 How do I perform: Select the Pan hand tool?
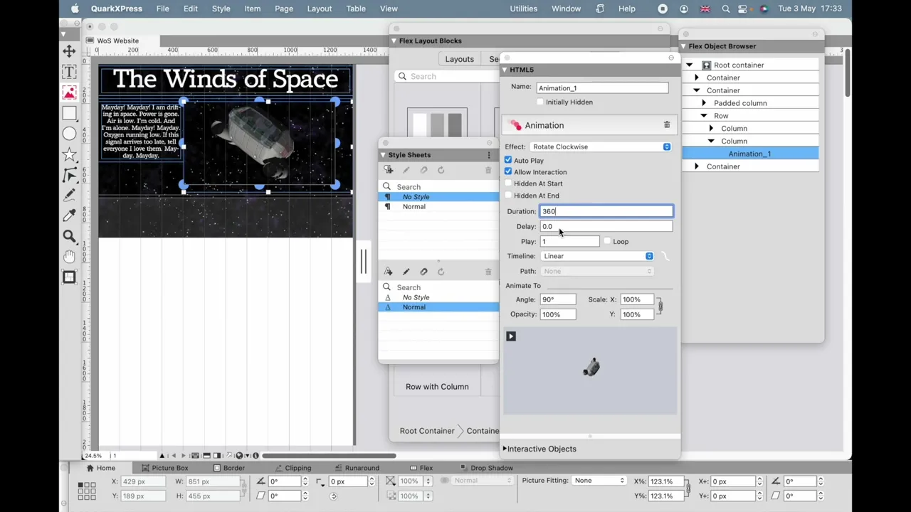click(x=69, y=257)
